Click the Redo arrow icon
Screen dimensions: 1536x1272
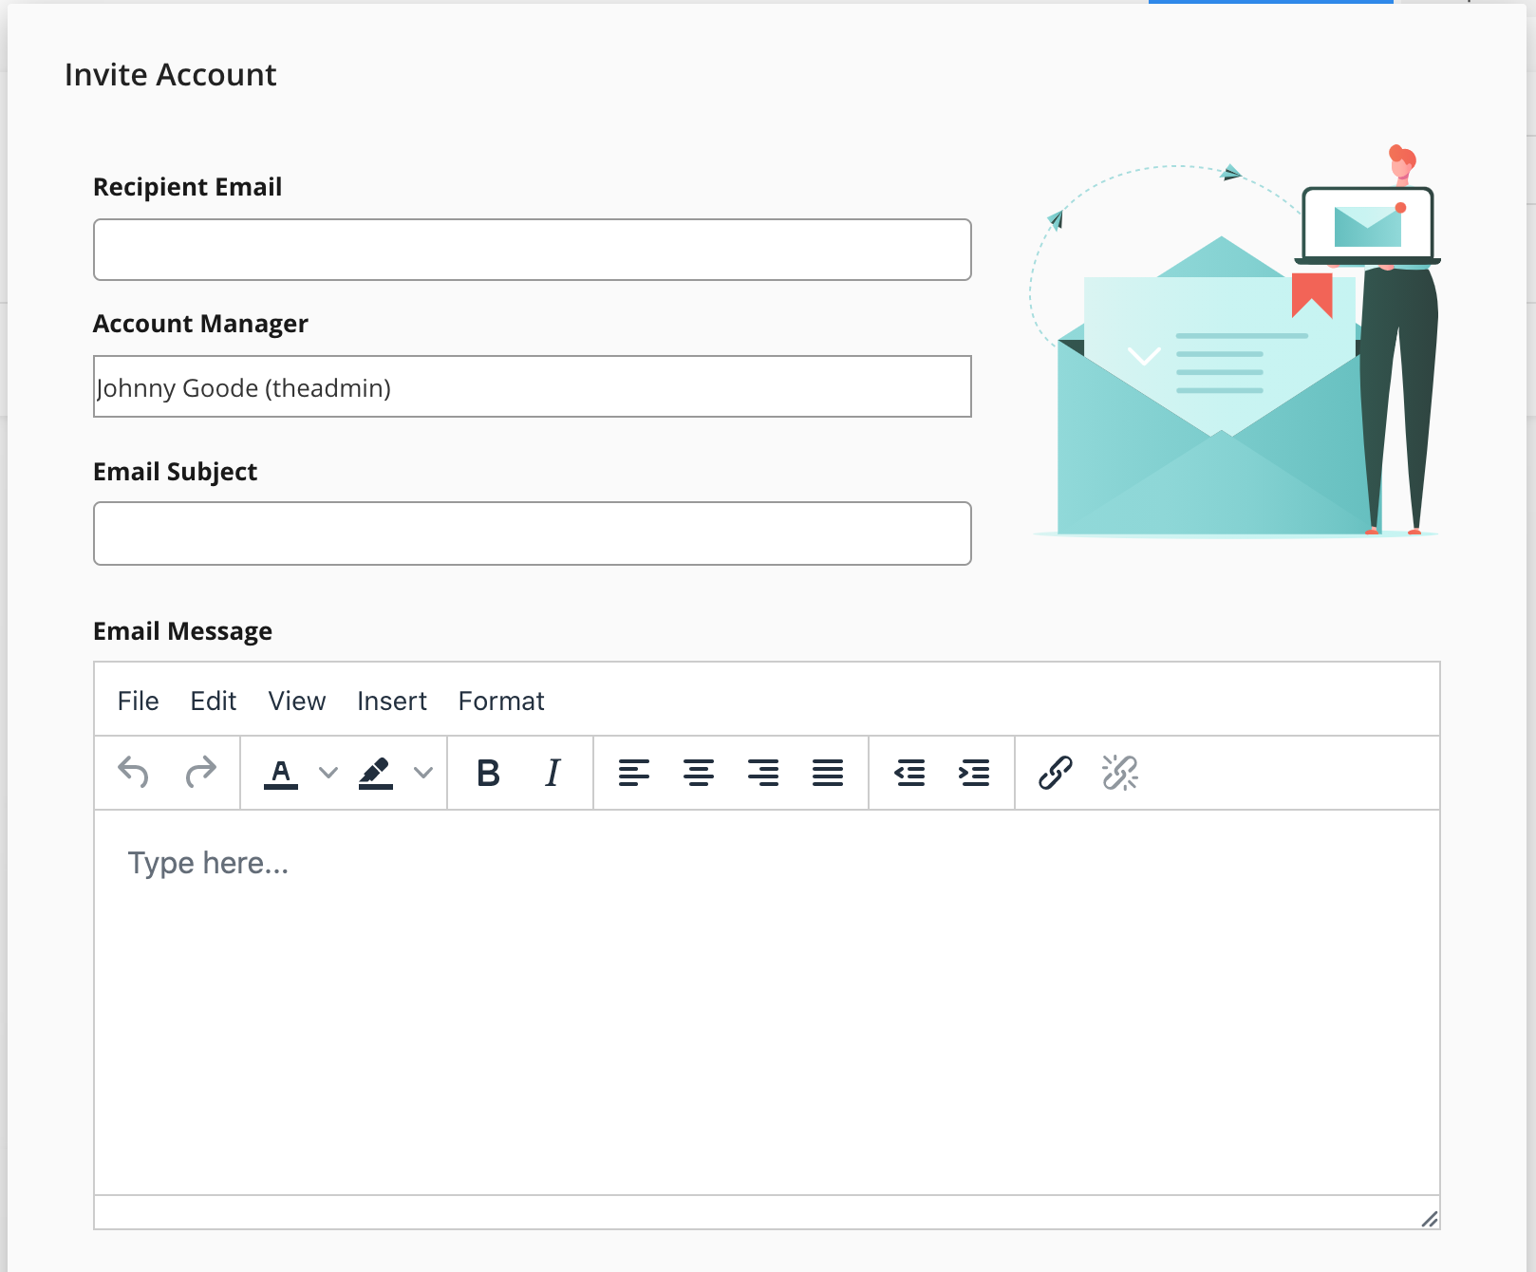[x=200, y=773]
